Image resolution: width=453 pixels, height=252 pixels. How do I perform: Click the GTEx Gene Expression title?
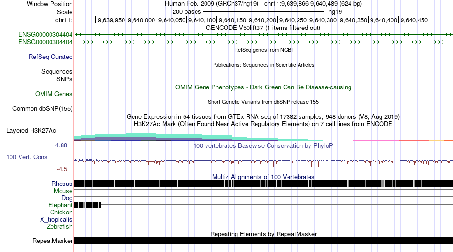click(263, 116)
